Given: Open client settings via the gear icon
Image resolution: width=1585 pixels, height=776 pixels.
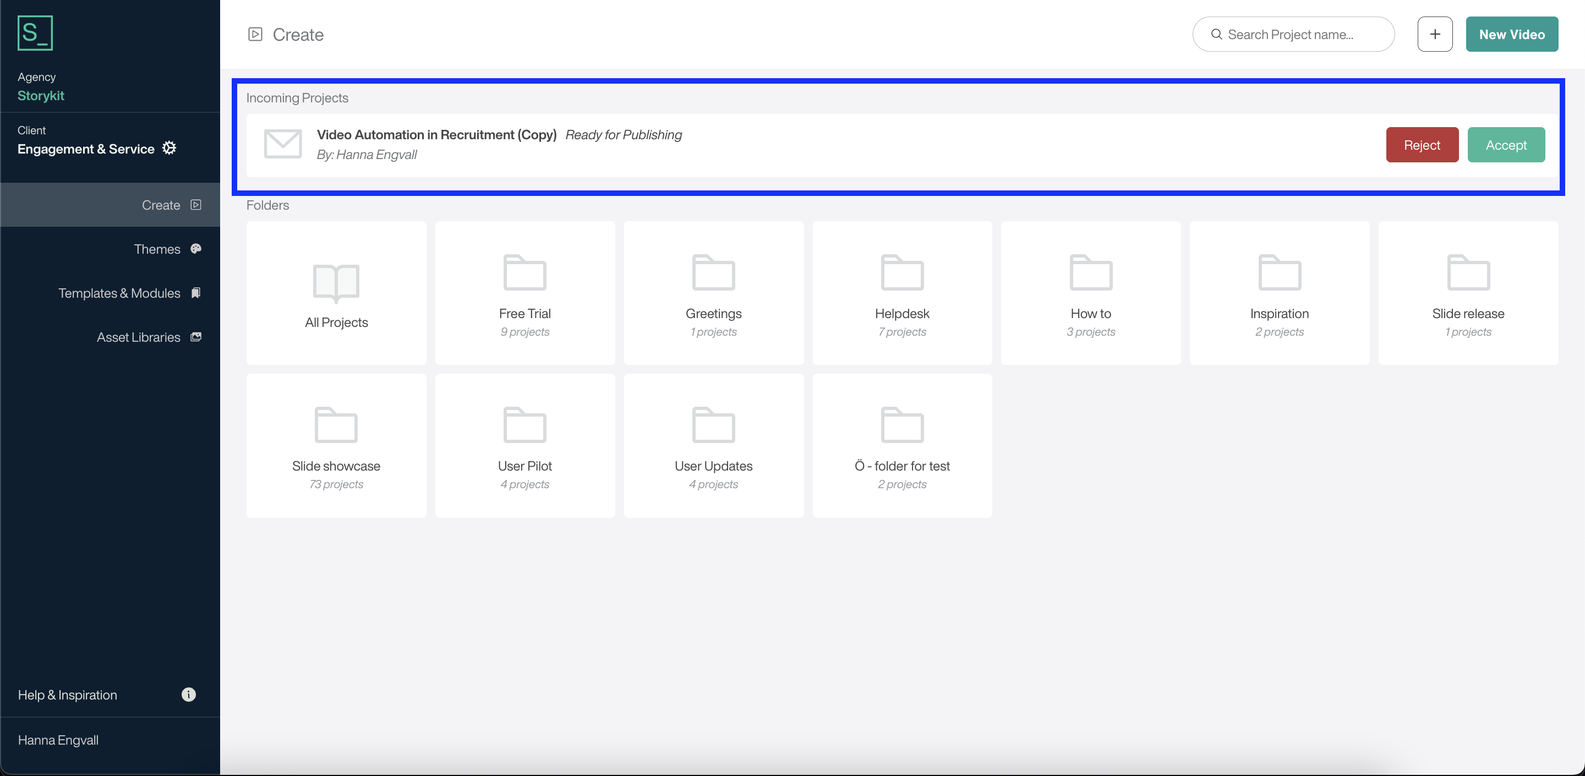Looking at the screenshot, I should click(x=168, y=147).
